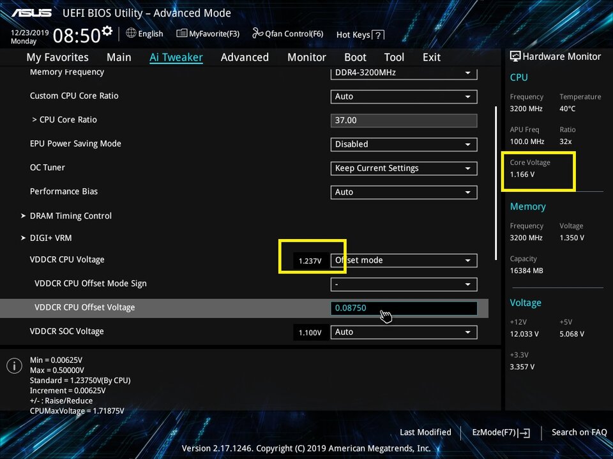Click the VDDCR CPU Offset Voltage 0.08750 field

click(x=404, y=308)
